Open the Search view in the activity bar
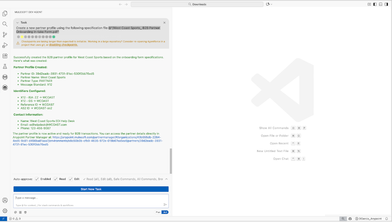 (x=5, y=24)
